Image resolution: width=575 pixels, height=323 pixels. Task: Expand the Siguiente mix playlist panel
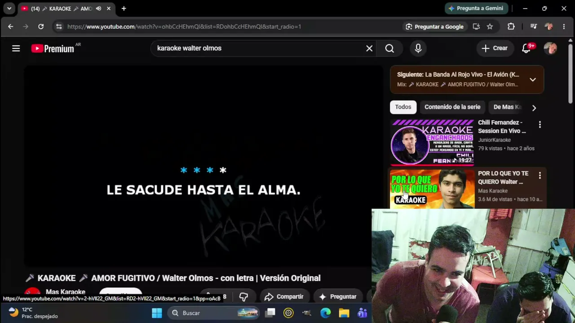pos(533,80)
